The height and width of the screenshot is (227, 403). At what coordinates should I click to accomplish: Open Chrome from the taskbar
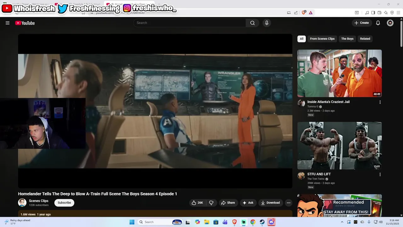(253, 222)
